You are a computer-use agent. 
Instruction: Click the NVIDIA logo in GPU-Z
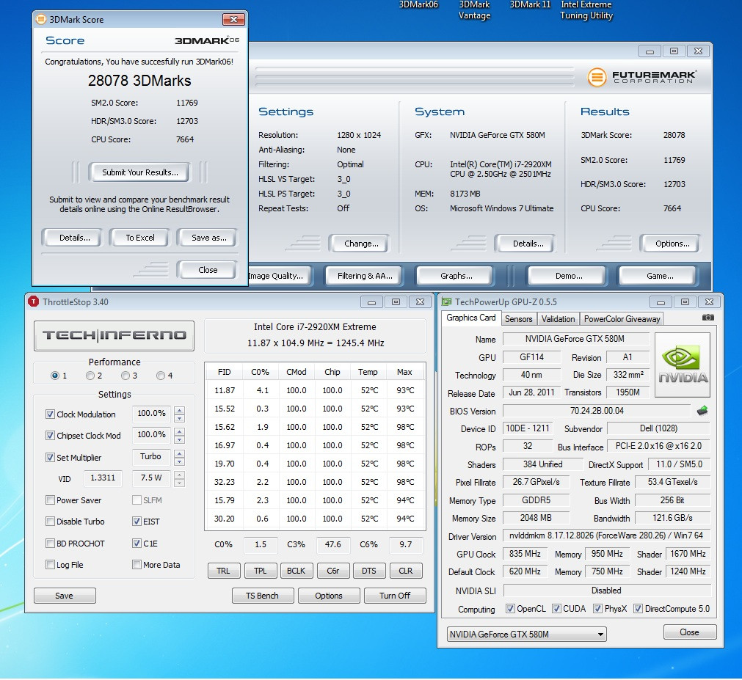point(682,365)
